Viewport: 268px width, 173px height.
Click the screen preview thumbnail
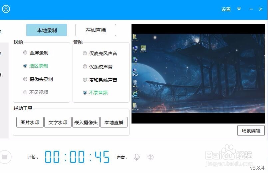point(198,74)
